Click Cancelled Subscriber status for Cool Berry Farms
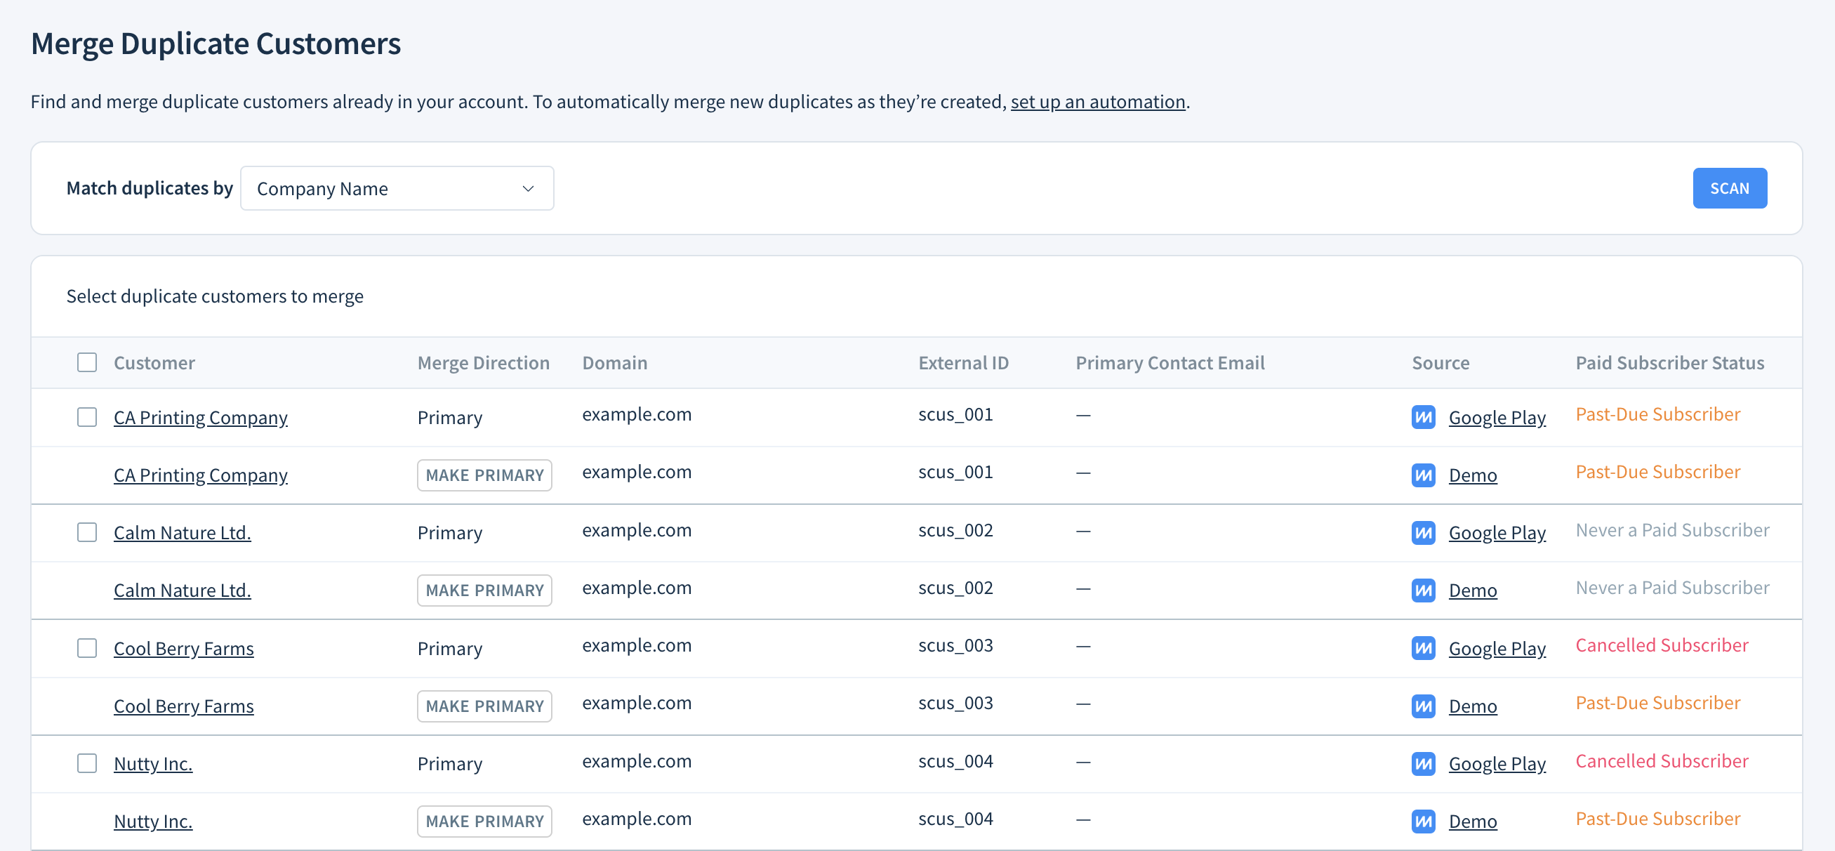 (x=1662, y=645)
